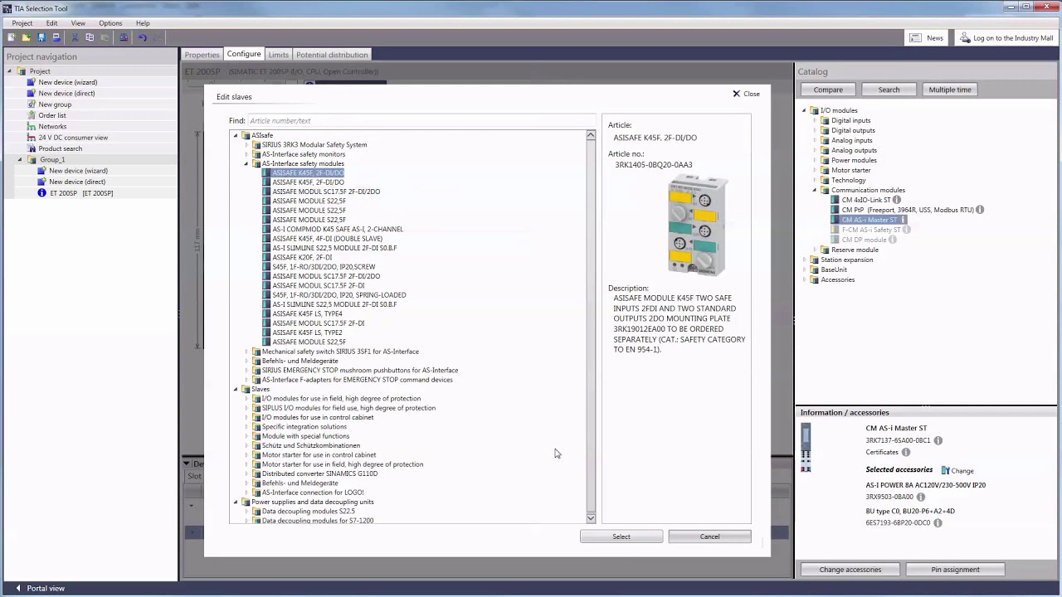Click the Undo arrow toolbar icon

point(142,37)
